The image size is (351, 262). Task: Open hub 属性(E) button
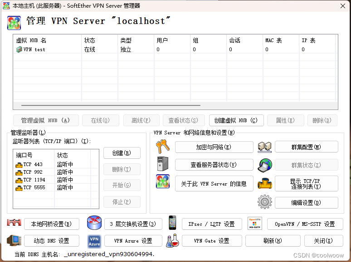pyautogui.click(x=285, y=120)
